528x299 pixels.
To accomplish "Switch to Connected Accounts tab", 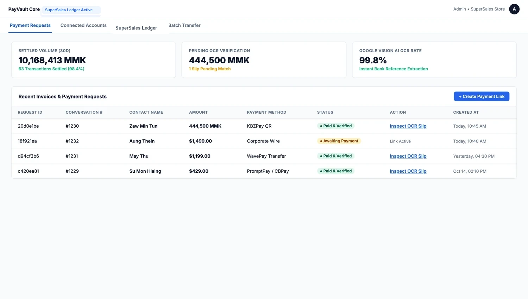I will click(83, 25).
